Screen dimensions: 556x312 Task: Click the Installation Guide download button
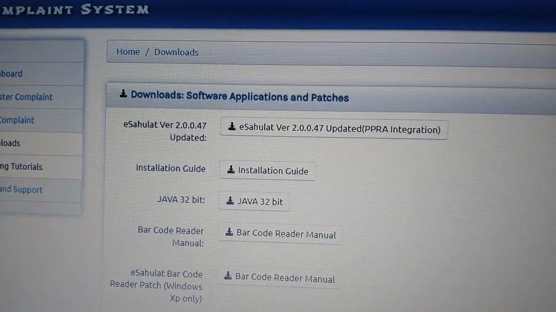268,171
